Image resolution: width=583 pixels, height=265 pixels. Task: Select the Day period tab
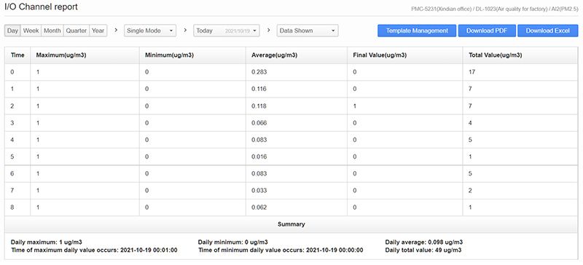pos(12,31)
